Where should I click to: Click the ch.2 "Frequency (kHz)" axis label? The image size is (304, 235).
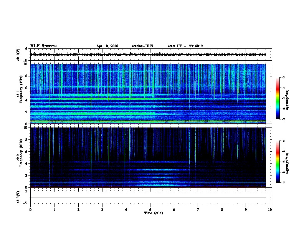click(21, 153)
